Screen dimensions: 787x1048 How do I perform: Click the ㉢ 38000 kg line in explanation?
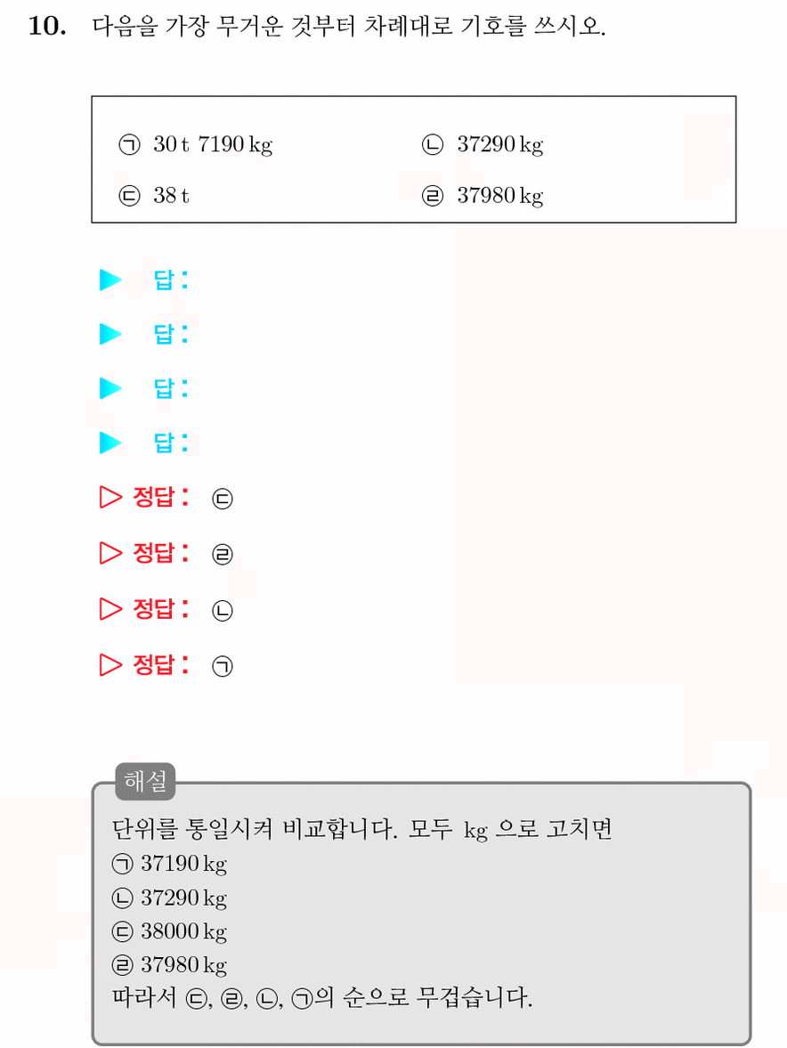click(x=170, y=931)
